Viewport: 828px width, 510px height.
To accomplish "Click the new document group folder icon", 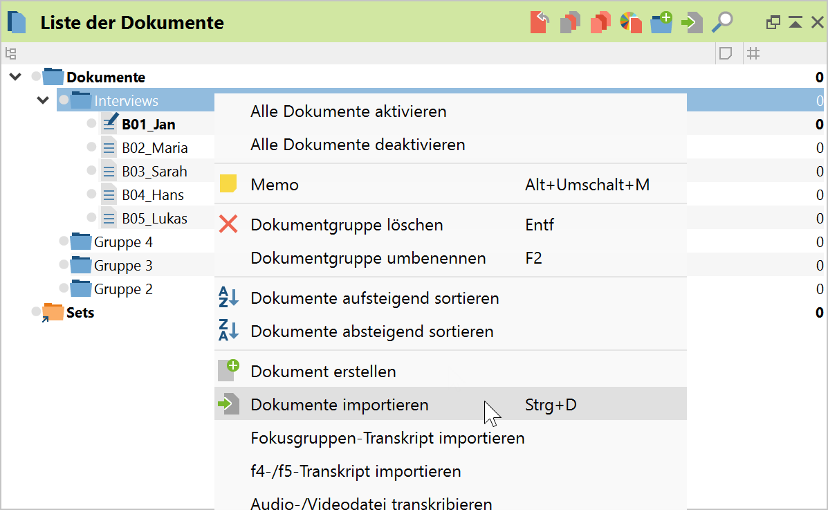I will pos(661,22).
